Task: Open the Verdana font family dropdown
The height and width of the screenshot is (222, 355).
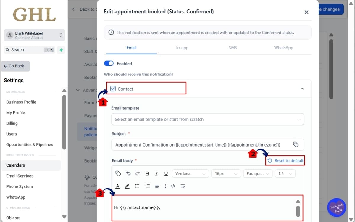Action: (190, 173)
